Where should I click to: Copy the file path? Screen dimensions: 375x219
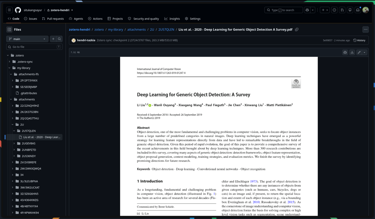tap(297, 30)
